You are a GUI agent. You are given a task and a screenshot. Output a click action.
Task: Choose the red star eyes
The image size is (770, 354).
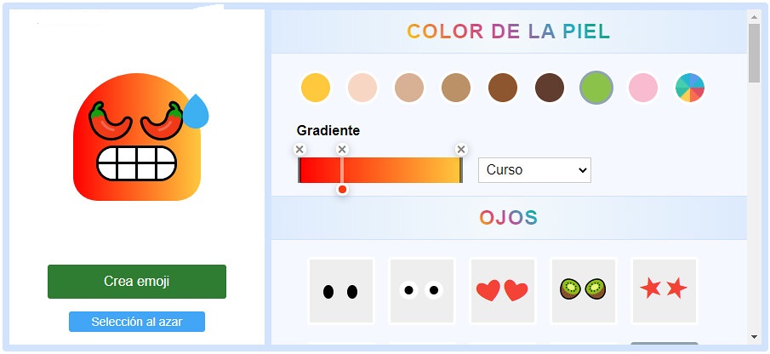click(x=664, y=291)
